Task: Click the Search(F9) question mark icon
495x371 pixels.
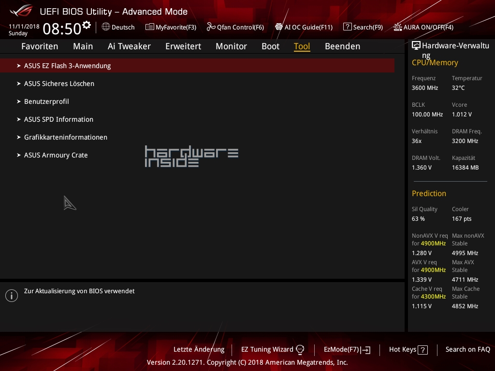Action: 347,27
